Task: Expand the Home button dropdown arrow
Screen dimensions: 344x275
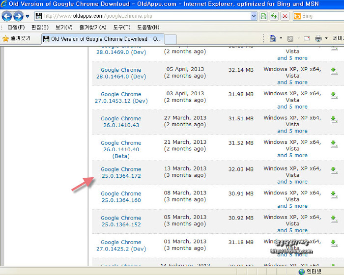Action: click(281, 38)
